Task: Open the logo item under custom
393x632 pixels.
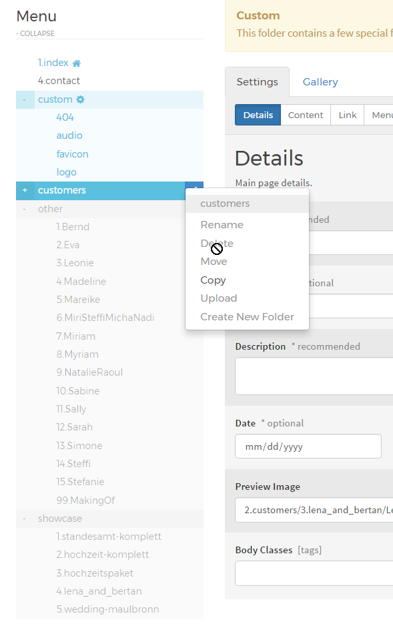Action: (x=67, y=172)
